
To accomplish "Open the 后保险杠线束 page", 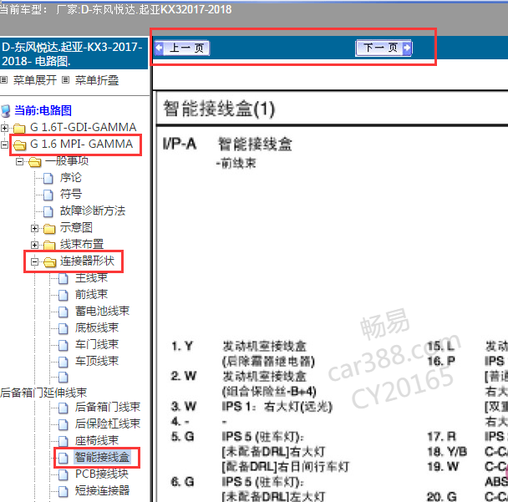I will 108,423.
